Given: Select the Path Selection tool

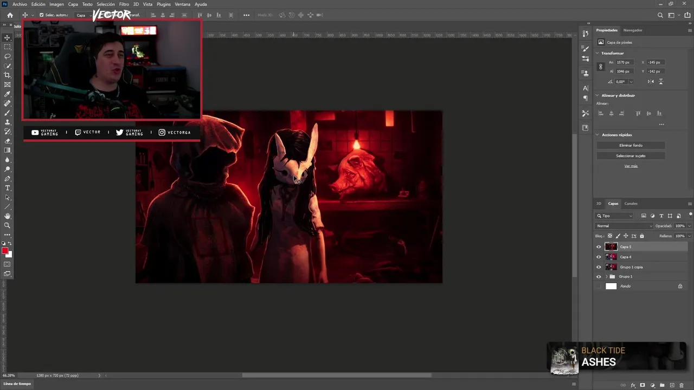Looking at the screenshot, I should click(x=7, y=197).
